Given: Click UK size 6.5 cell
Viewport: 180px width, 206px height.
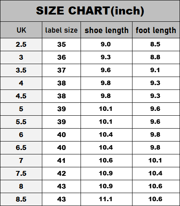Looking at the screenshot, I should pos(21,148).
